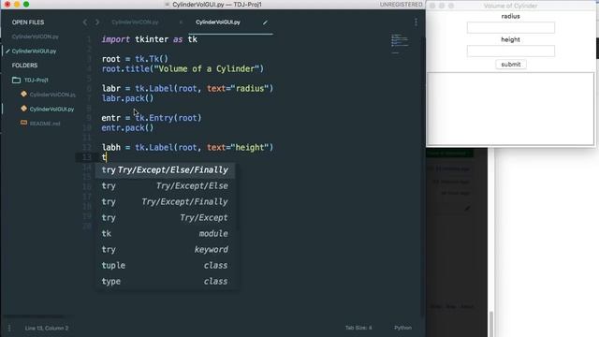This screenshot has width=599, height=337.
Task: Choose the Try/Except/Else completion
Action: point(165,186)
